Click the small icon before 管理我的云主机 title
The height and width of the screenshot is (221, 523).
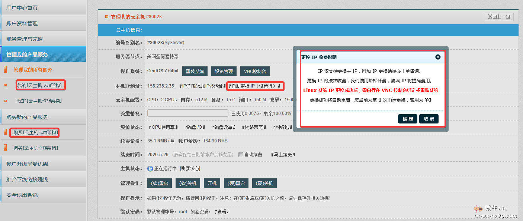pos(107,17)
